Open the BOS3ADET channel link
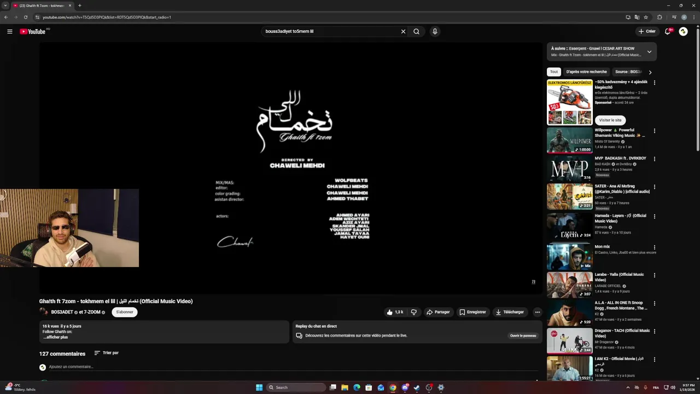 click(62, 312)
